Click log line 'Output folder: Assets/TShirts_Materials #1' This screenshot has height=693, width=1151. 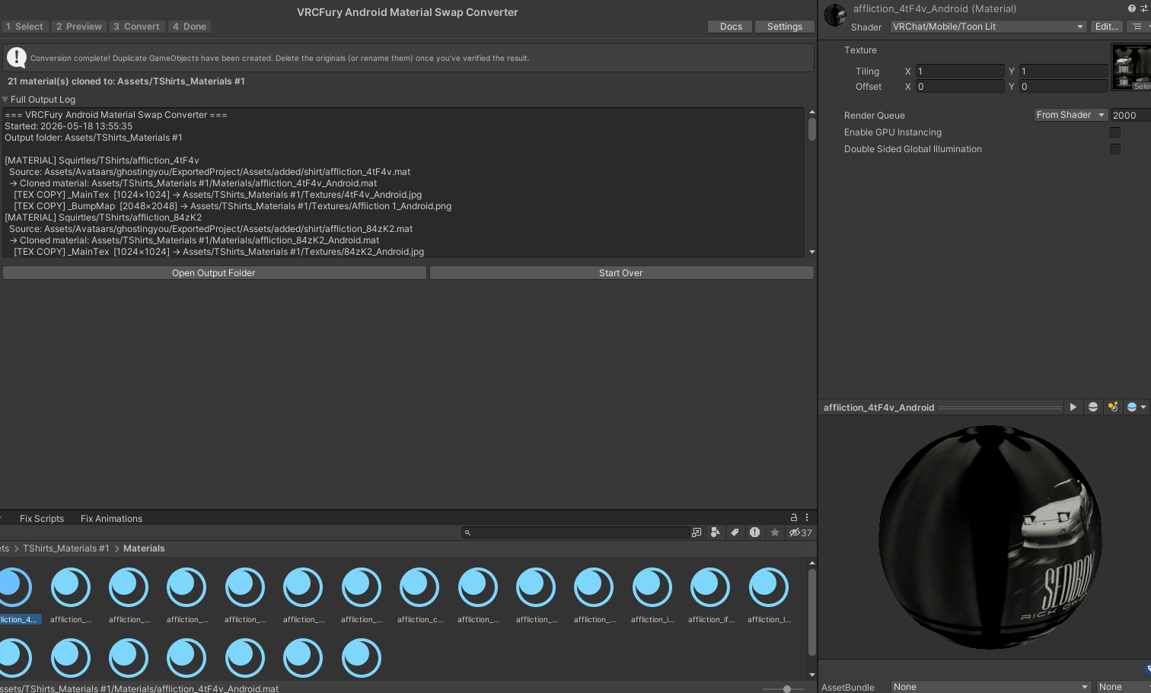point(94,138)
